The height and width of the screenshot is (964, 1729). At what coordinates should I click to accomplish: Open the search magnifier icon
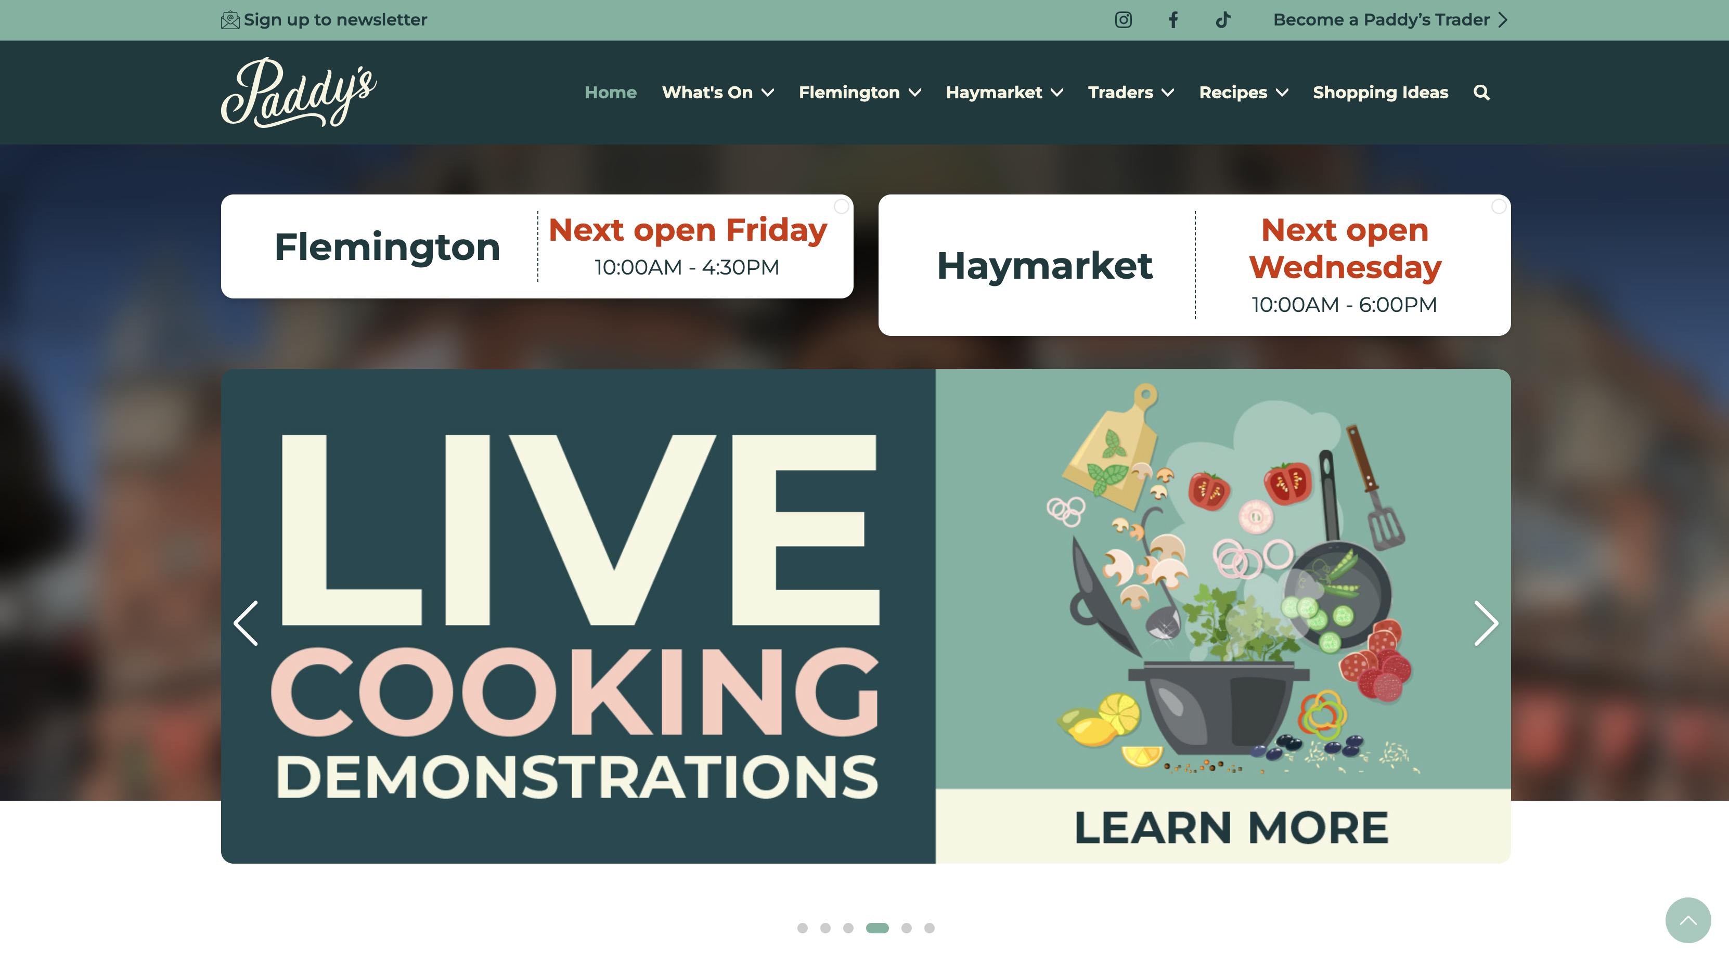[1481, 92]
